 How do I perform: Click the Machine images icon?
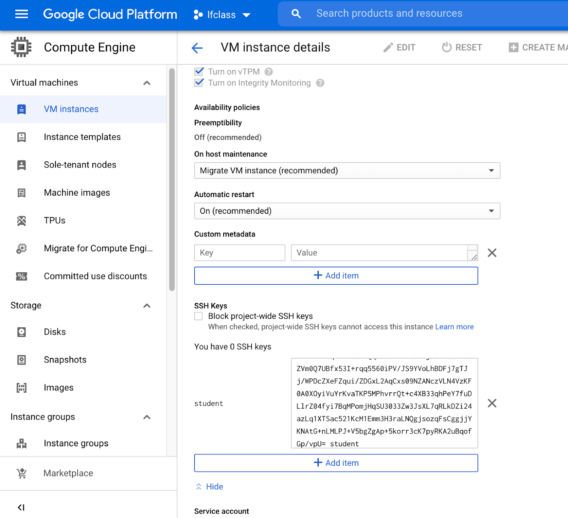click(x=22, y=193)
